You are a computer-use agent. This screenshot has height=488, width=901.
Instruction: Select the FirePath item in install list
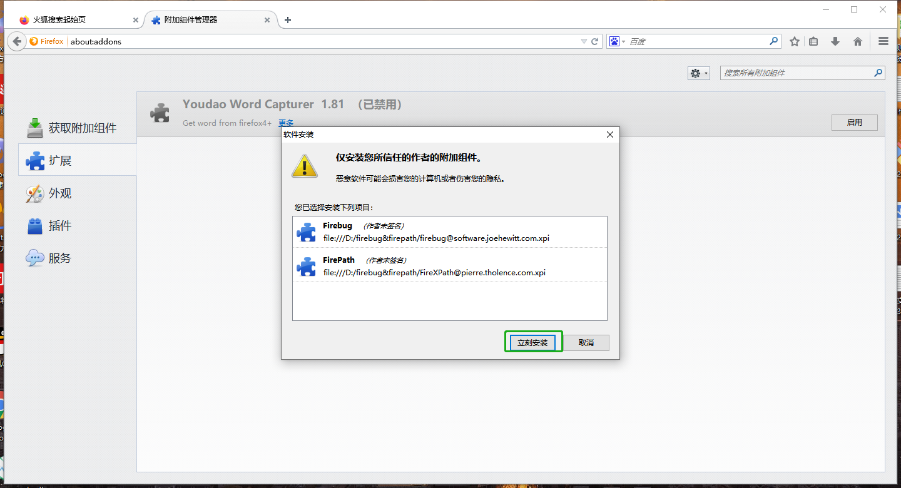449,265
